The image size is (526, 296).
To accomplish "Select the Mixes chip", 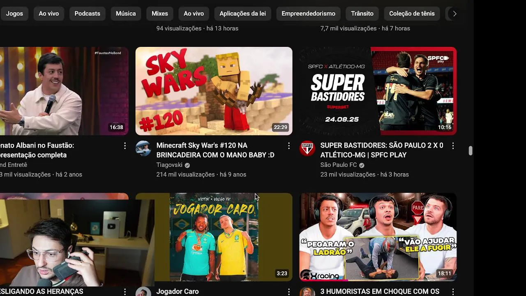I will click(x=160, y=14).
